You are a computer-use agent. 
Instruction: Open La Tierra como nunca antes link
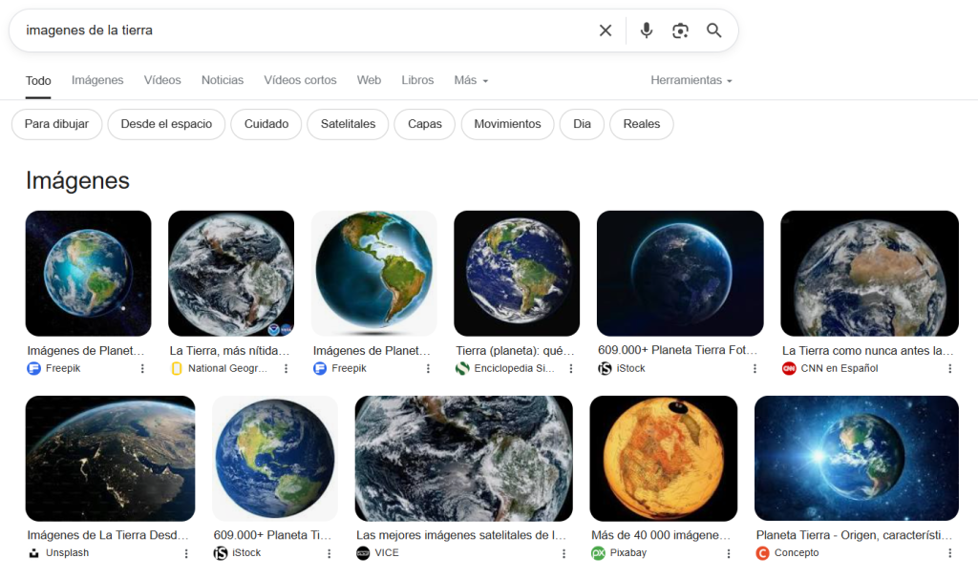tap(867, 350)
